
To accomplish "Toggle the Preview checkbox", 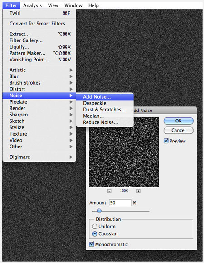I will click(166, 141).
